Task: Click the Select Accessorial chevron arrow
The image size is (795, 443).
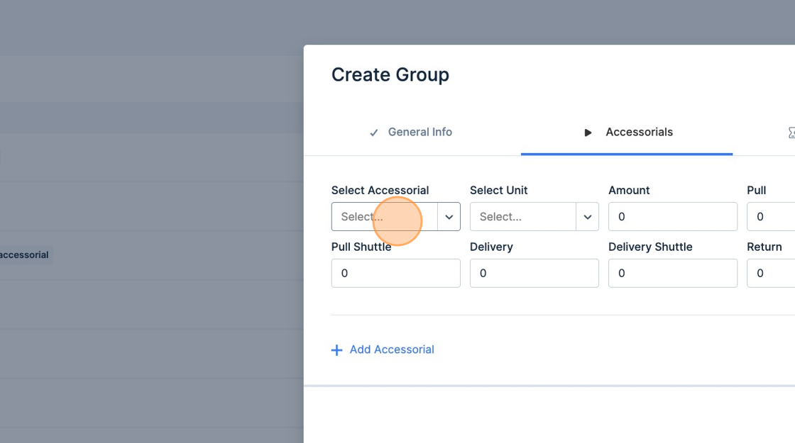Action: [449, 217]
